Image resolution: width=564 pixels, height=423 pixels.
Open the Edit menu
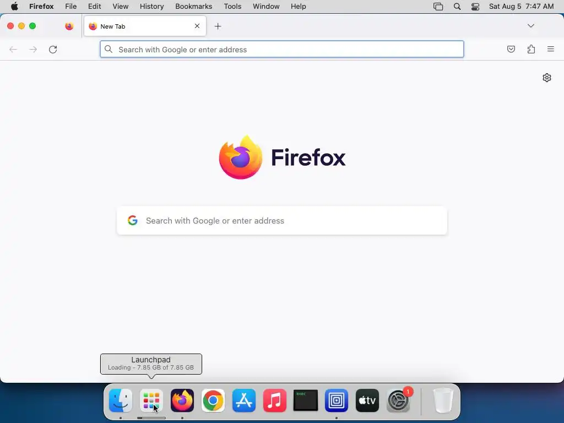pos(95,7)
